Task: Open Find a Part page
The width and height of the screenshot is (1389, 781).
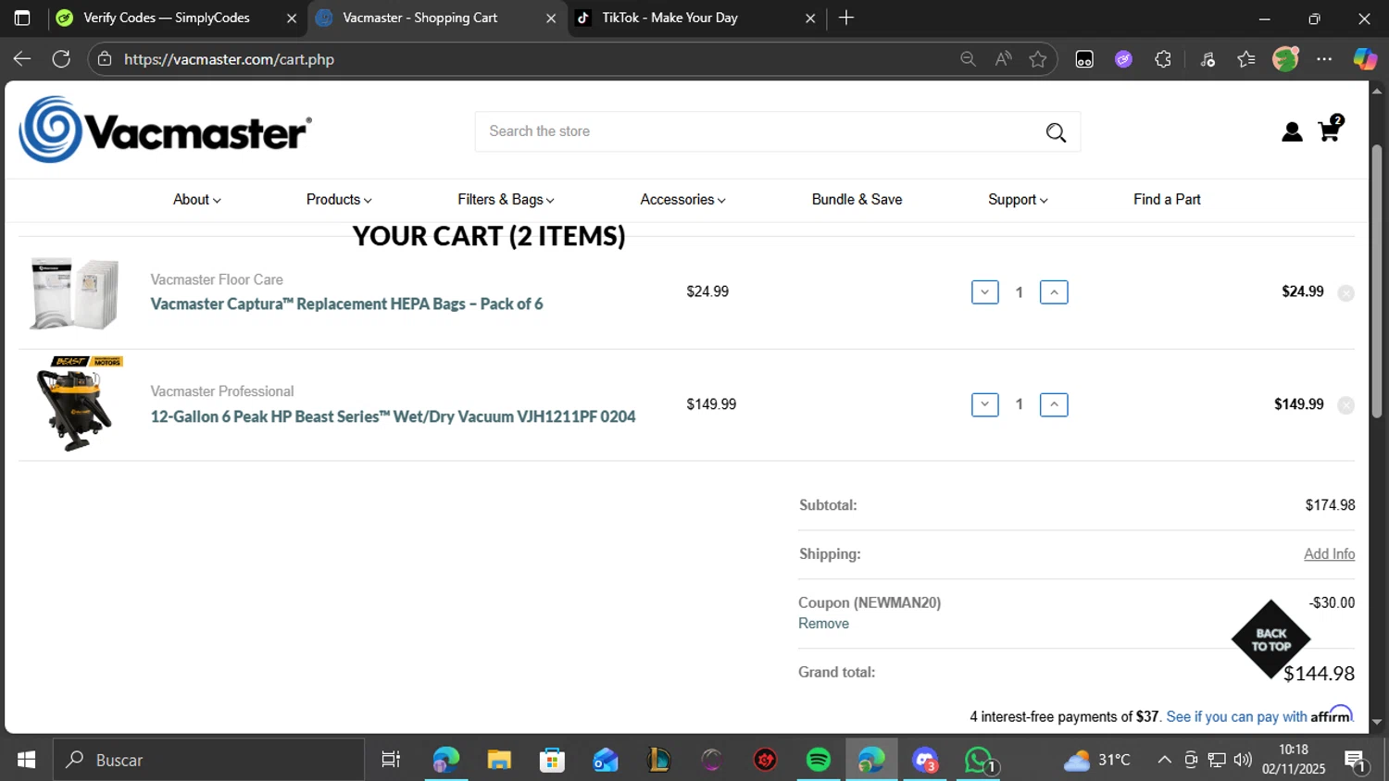Action: tap(1167, 200)
